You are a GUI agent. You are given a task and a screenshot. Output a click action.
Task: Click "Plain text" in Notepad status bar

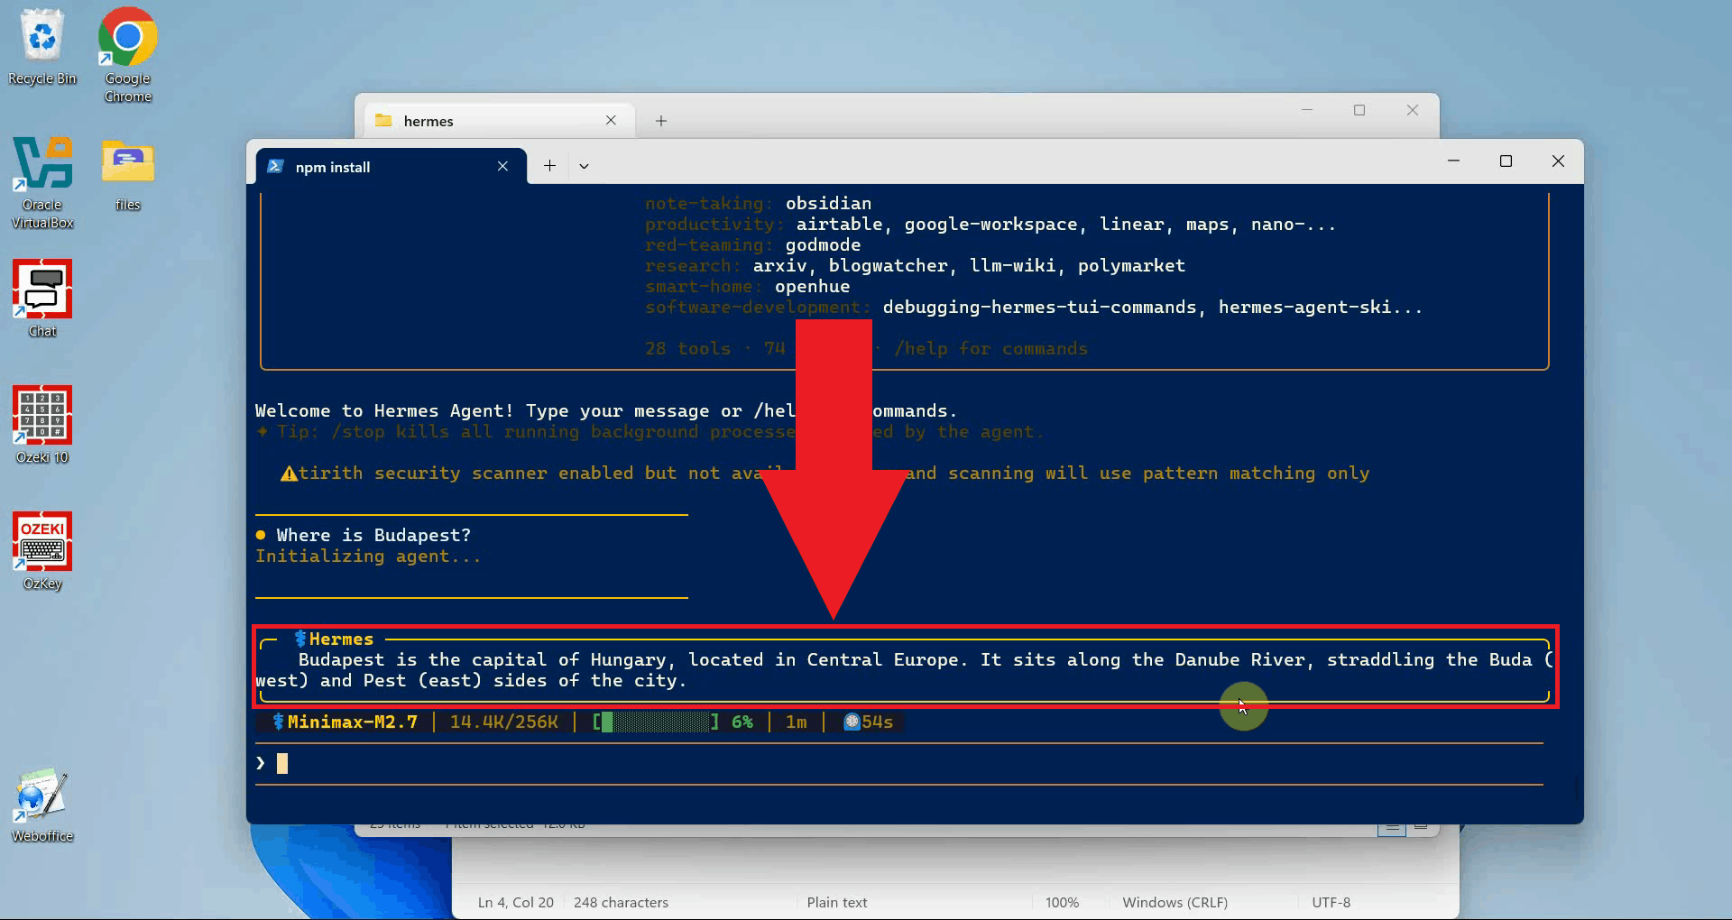837,902
